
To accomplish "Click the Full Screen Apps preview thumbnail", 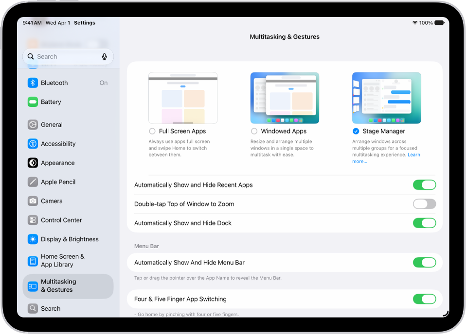I will (x=183, y=98).
